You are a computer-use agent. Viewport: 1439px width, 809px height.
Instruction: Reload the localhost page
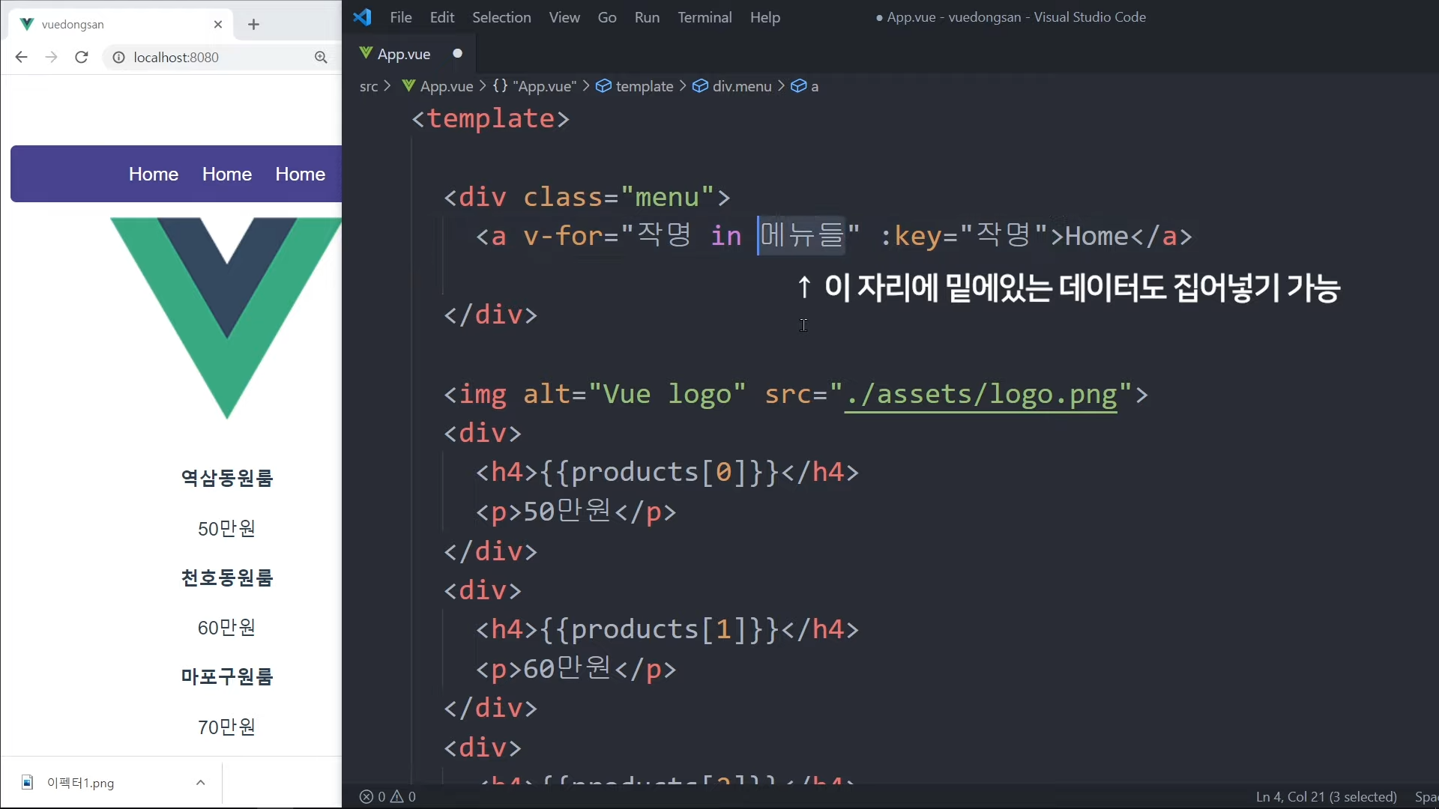coord(82,57)
